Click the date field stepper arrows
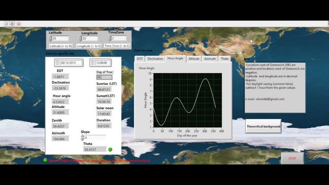This screenshot has height=185, width=329. 57,63
